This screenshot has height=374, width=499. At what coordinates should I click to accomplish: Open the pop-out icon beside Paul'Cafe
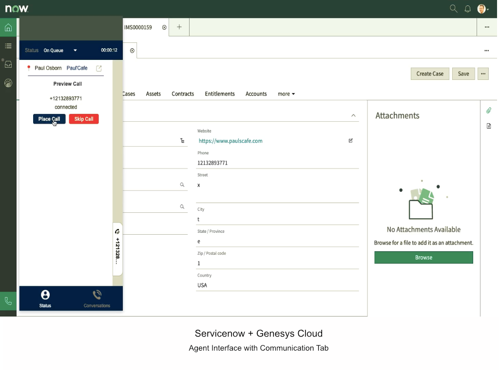point(99,68)
